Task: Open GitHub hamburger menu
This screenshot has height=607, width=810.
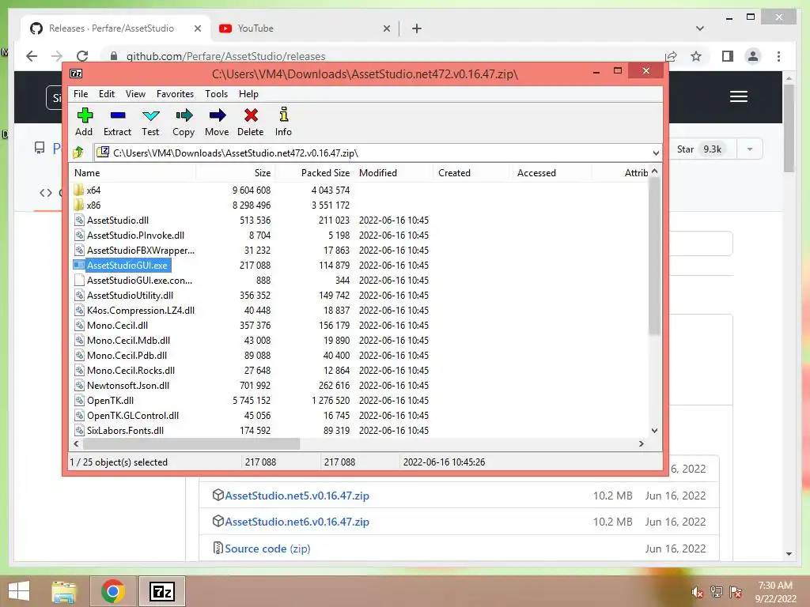Action: [739, 96]
